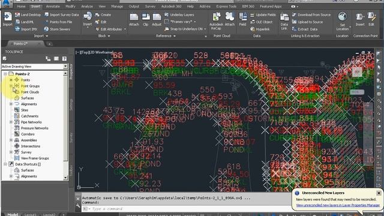
Task: Open the Annotate ribbon tab
Action: 53,7
